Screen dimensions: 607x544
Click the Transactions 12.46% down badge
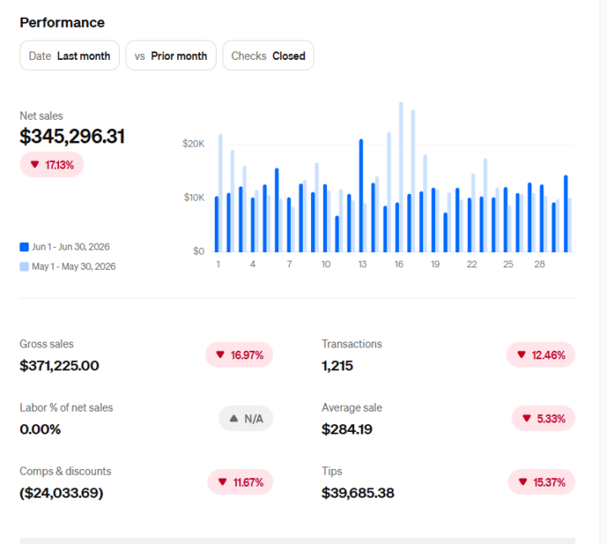pyautogui.click(x=540, y=355)
